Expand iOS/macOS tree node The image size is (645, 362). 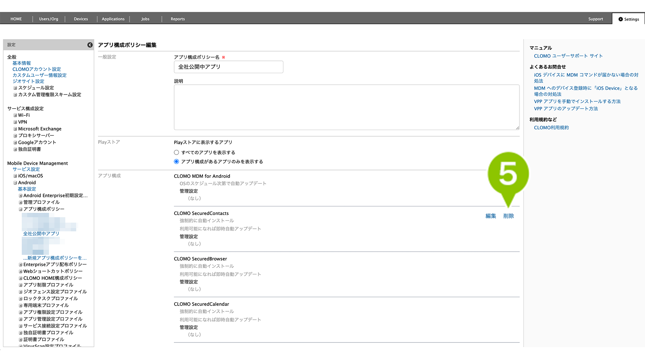click(x=15, y=176)
